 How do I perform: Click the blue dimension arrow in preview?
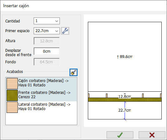coord(125,111)
